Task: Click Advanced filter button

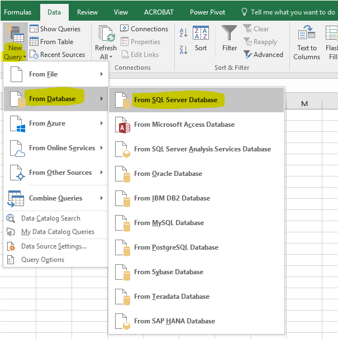Action: point(263,55)
